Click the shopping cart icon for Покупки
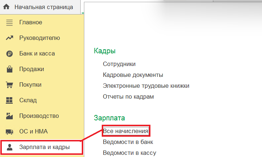The image size is (262, 157). coord(9,85)
